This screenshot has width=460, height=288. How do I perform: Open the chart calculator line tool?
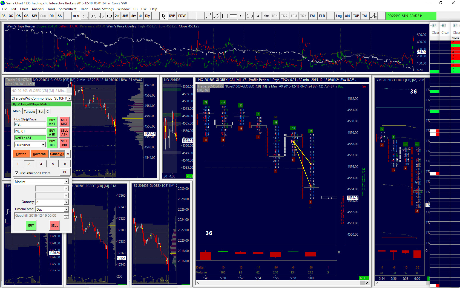coord(374,16)
